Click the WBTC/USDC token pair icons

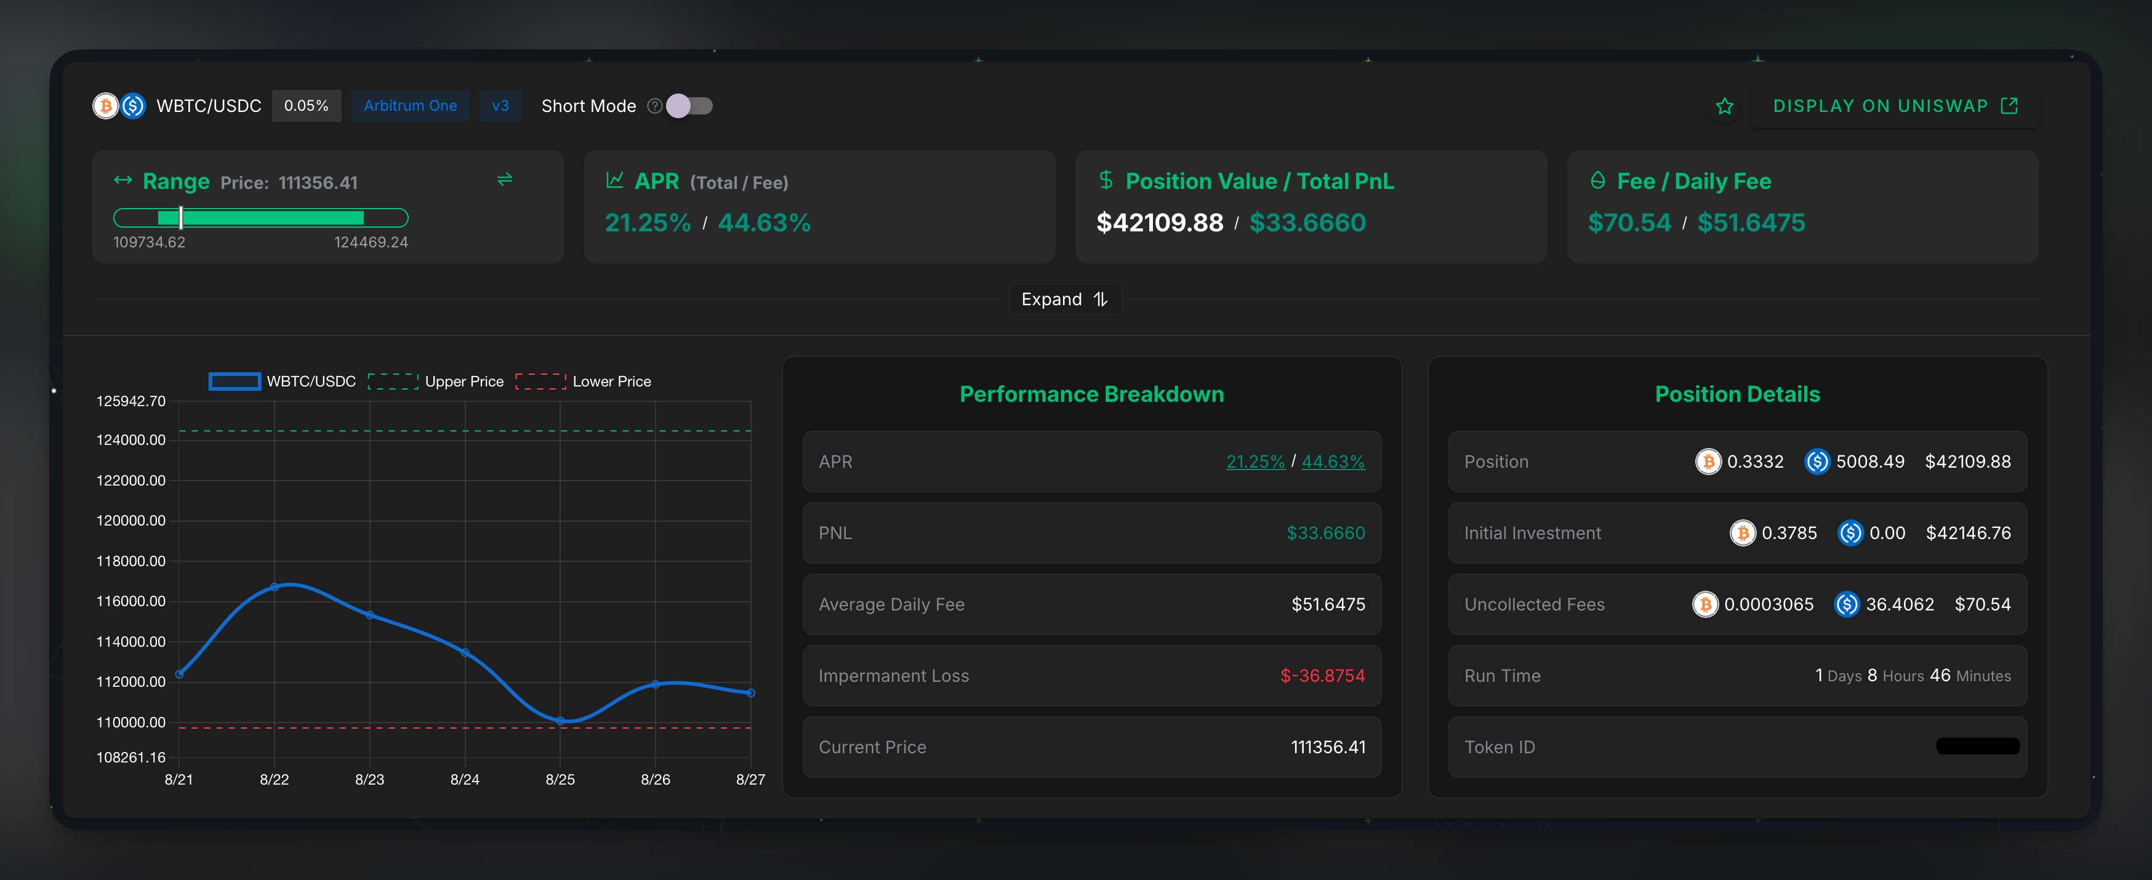119,106
